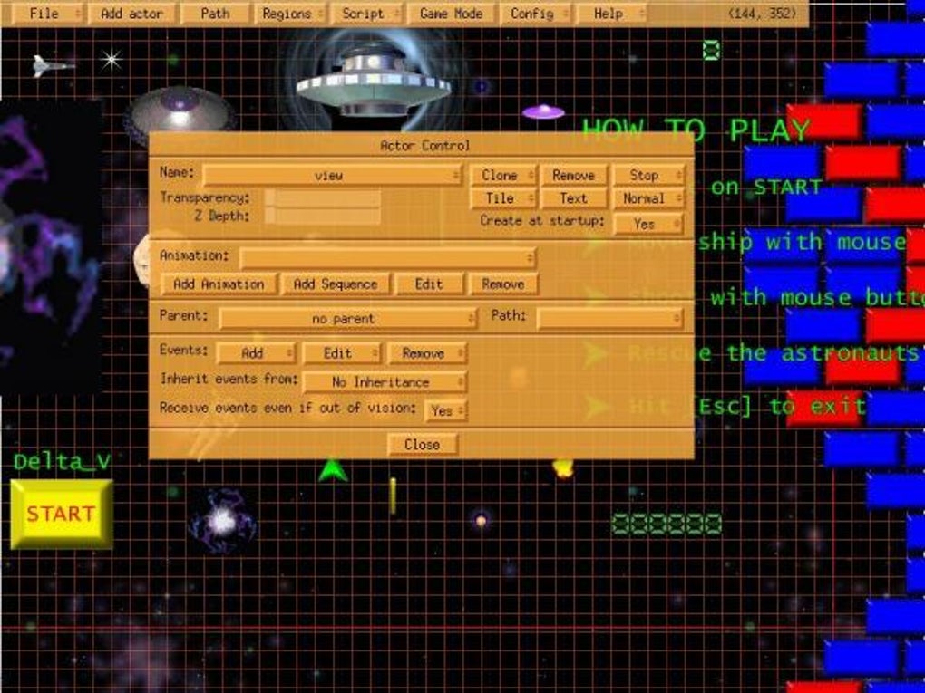Click the small purple UFO sprite
Image resolution: width=925 pixels, height=693 pixels.
[542, 111]
